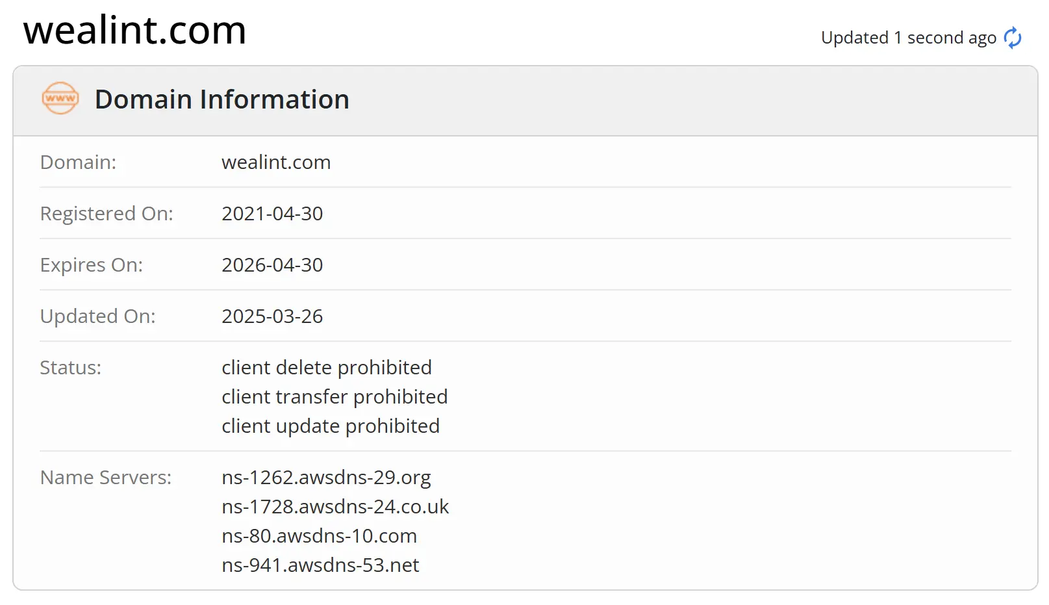Click the client transfer prohibited status
The height and width of the screenshot is (605, 1049).
(335, 396)
